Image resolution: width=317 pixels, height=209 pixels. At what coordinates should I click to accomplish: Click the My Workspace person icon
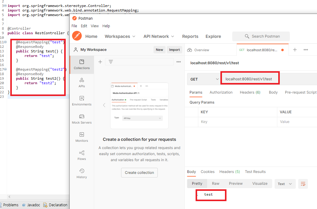76,50
